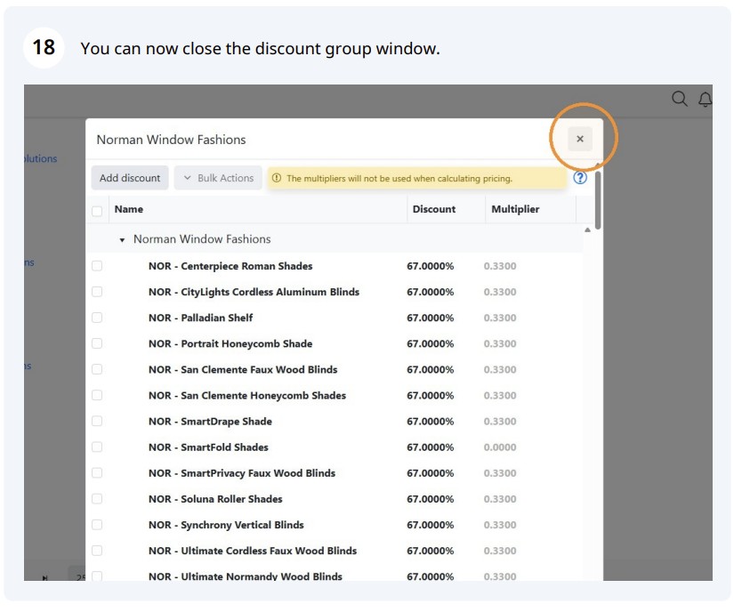Click the warning icon in multipliers notice
742x612 pixels.
277,178
